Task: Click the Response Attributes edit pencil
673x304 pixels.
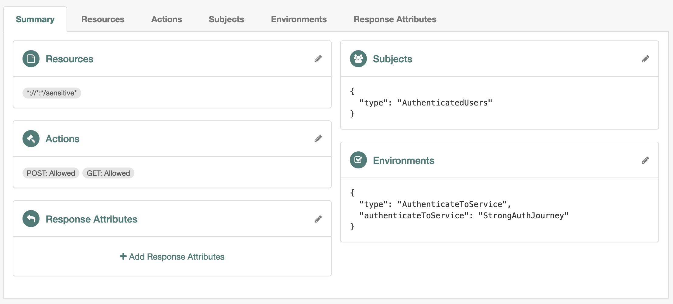Action: (x=318, y=219)
